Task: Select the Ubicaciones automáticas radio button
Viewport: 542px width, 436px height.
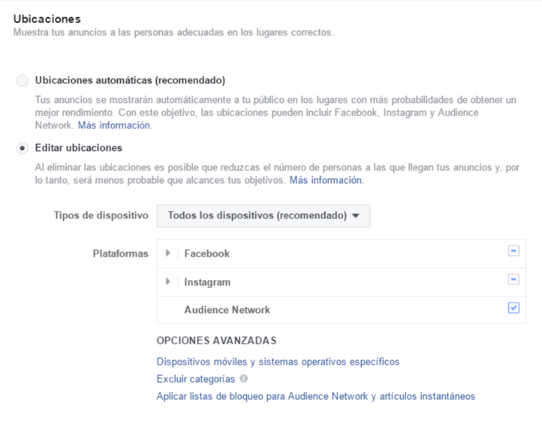Action: (23, 81)
